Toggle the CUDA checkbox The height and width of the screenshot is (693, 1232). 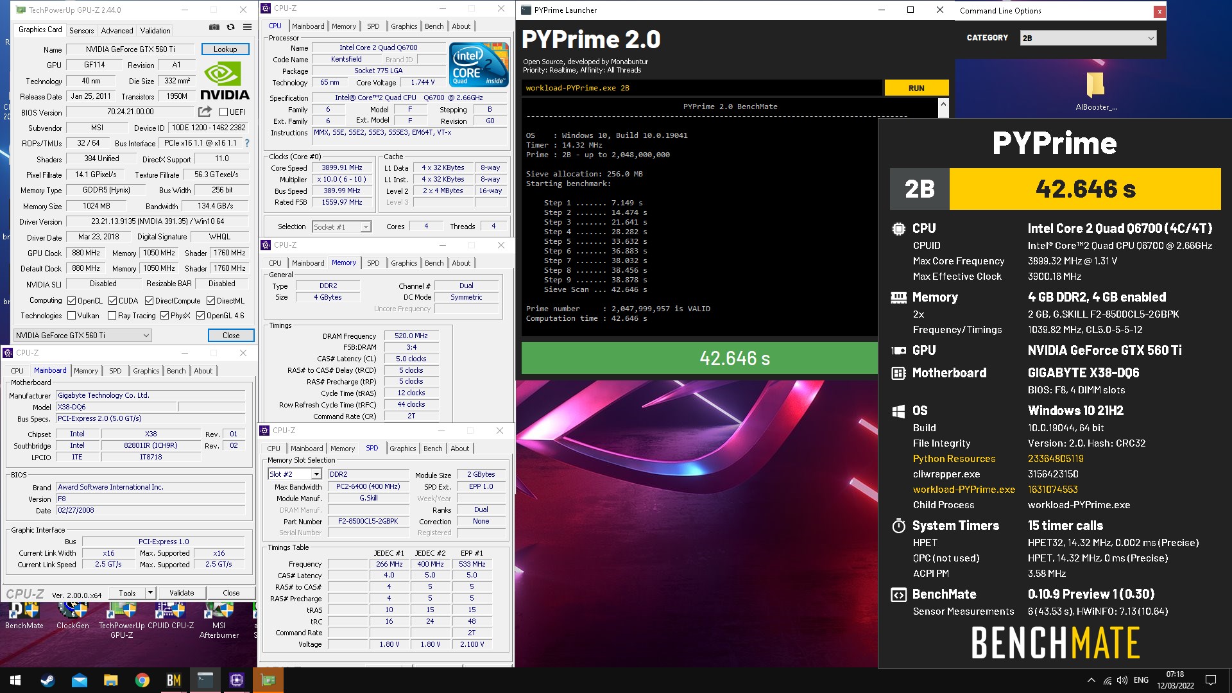(112, 300)
